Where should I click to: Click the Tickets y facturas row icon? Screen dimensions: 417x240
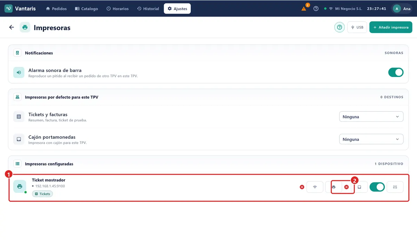(x=19, y=117)
